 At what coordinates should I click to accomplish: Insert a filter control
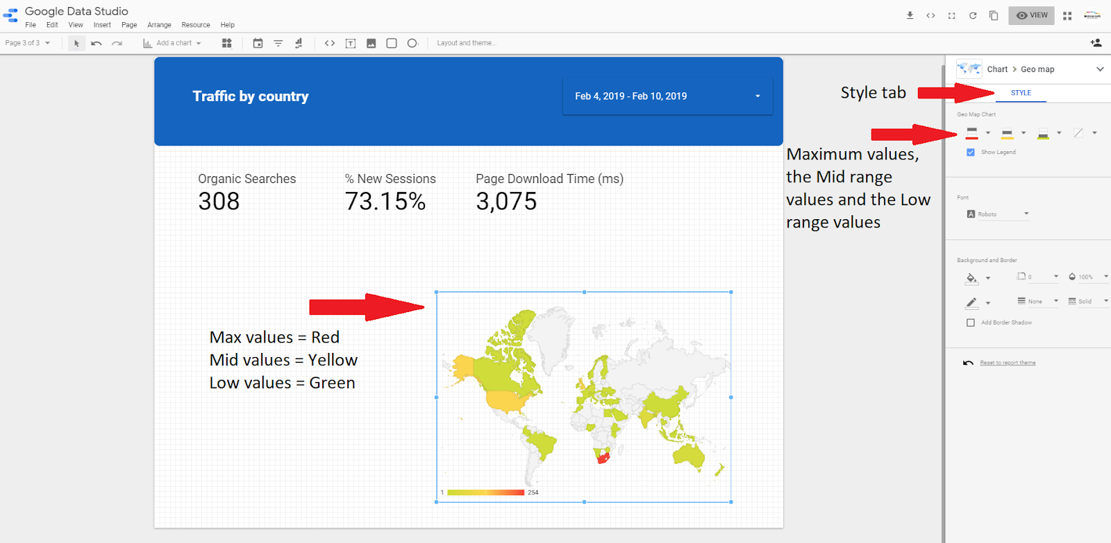click(278, 43)
